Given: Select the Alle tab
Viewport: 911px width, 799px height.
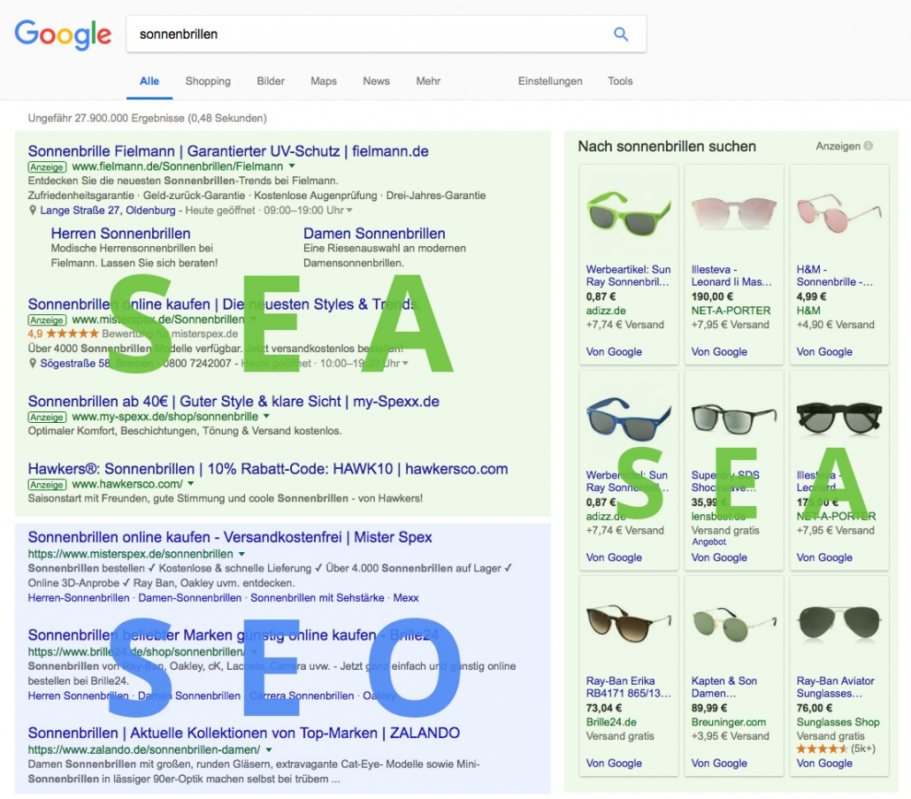Looking at the screenshot, I should coord(149,81).
